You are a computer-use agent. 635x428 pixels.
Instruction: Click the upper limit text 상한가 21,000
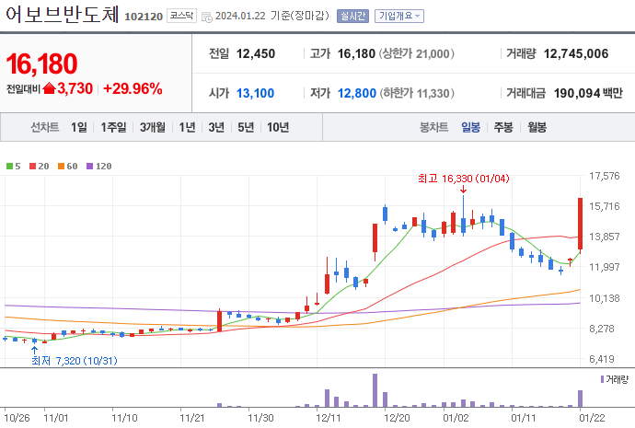click(417, 53)
